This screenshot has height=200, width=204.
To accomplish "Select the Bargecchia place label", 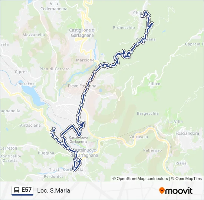I will point(148,113).
